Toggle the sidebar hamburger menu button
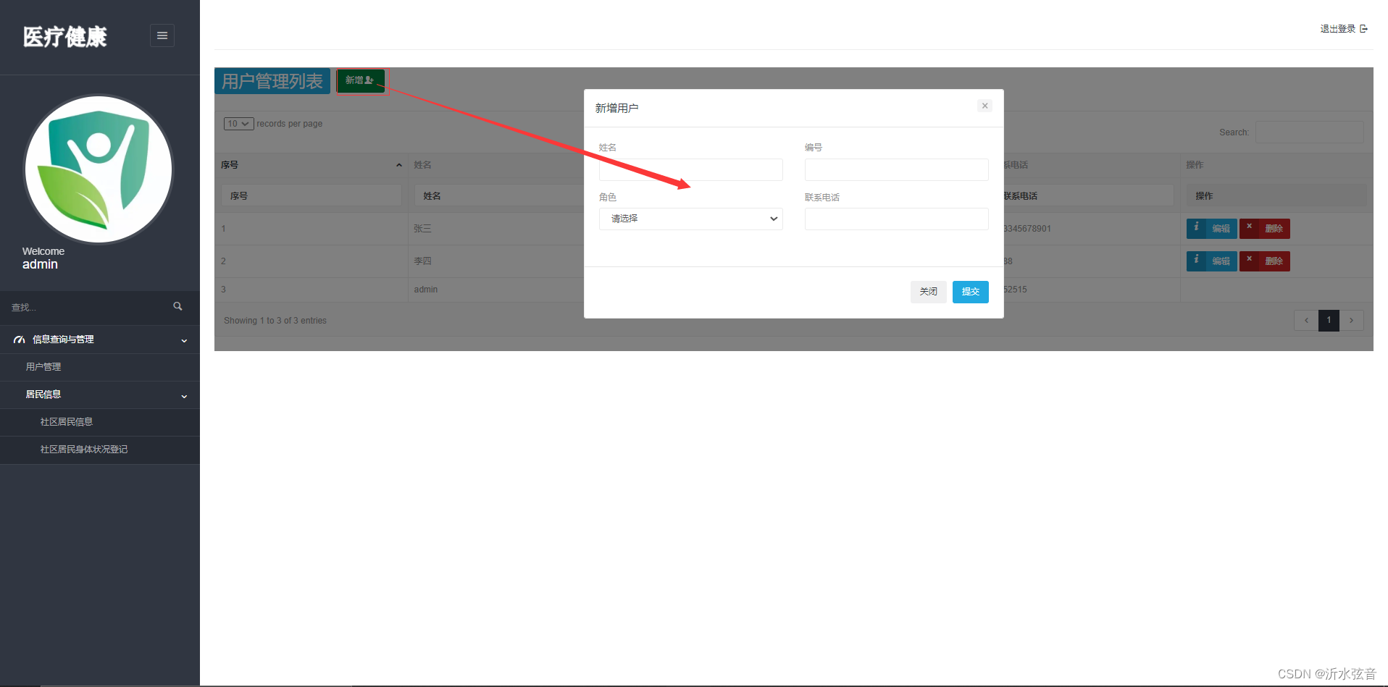The height and width of the screenshot is (687, 1388). [162, 35]
